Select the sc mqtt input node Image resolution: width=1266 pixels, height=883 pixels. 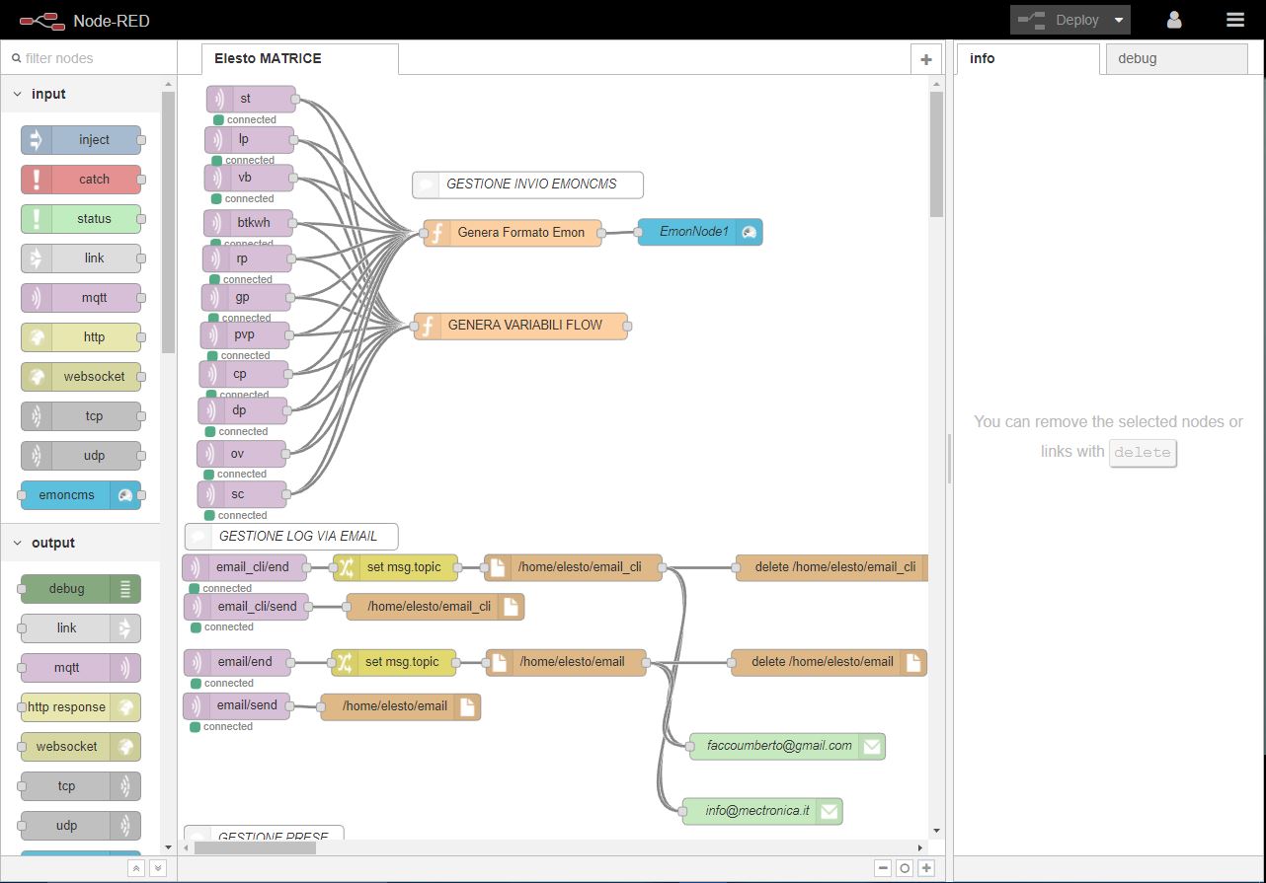point(242,494)
